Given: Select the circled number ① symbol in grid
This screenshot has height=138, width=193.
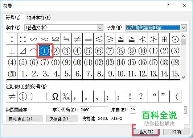Looking at the screenshot, I should [x=44, y=51].
